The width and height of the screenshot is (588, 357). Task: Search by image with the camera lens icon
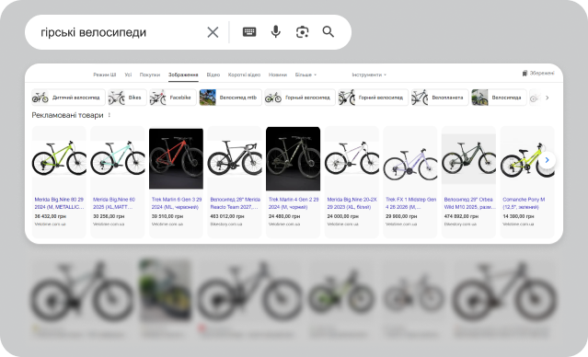point(302,32)
